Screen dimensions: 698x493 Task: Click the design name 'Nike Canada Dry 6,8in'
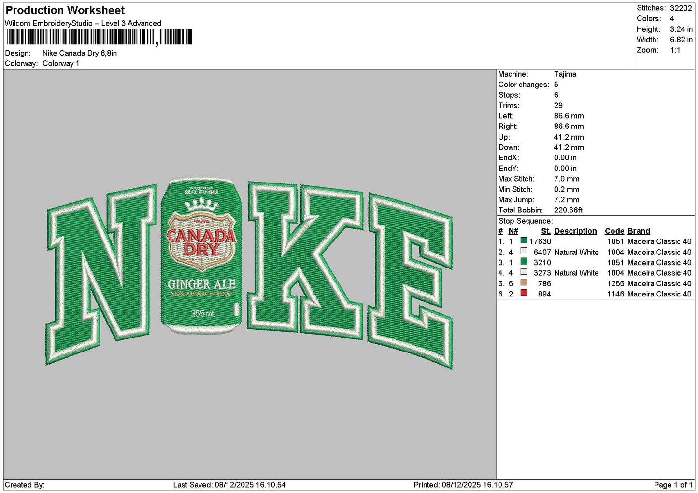(x=80, y=53)
